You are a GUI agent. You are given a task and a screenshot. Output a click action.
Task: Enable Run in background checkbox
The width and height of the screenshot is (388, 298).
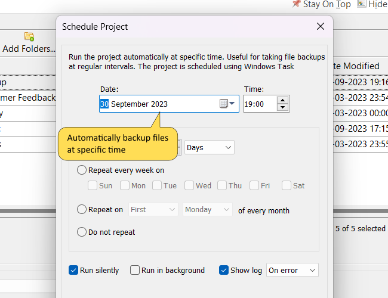pos(135,270)
